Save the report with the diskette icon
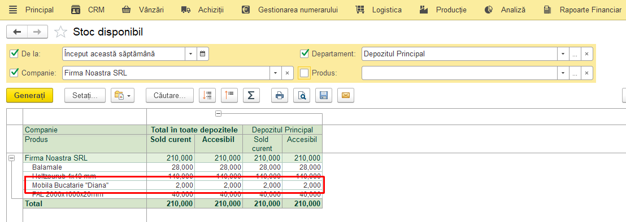626x222 pixels. click(x=323, y=95)
